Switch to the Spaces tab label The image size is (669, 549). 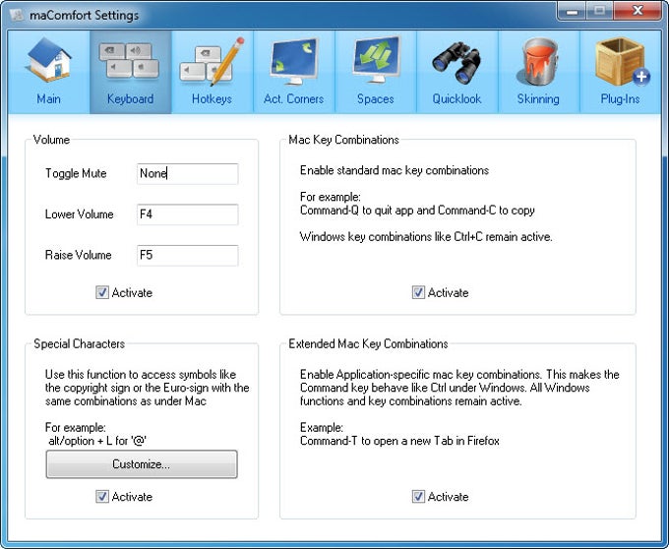(x=376, y=99)
